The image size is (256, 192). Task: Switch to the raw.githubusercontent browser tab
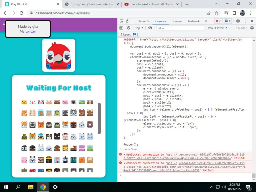pyautogui.click(x=92, y=4)
